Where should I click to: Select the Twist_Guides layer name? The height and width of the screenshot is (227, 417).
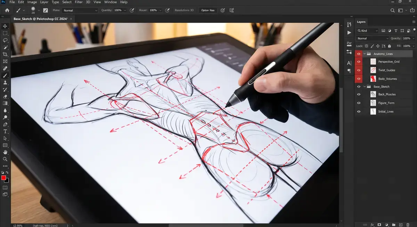[x=387, y=70]
